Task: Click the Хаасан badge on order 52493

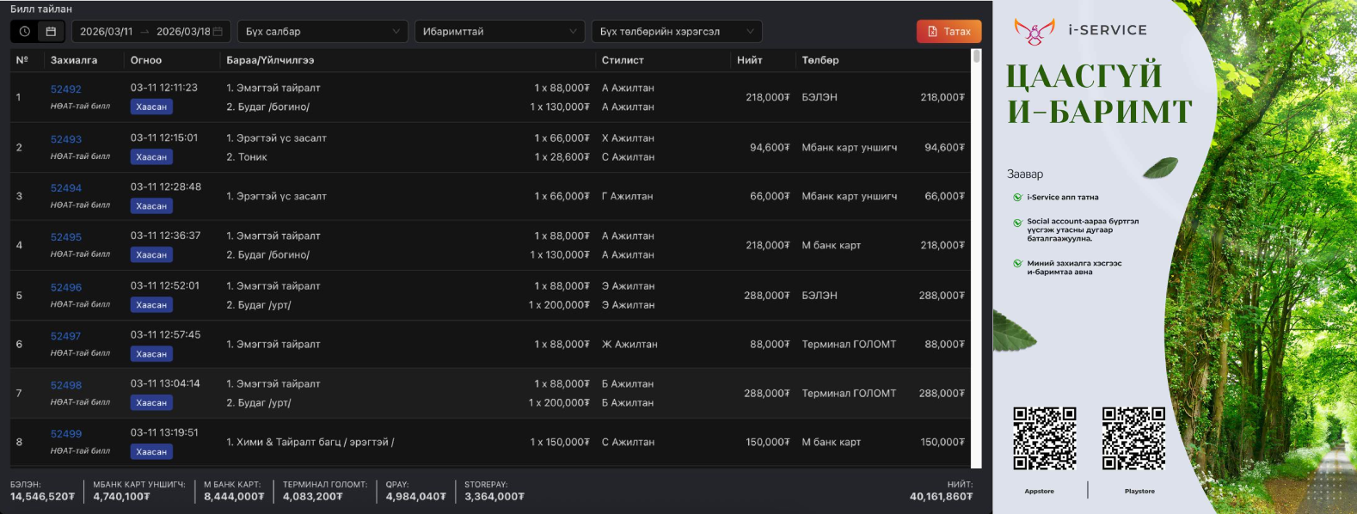Action: [x=151, y=157]
